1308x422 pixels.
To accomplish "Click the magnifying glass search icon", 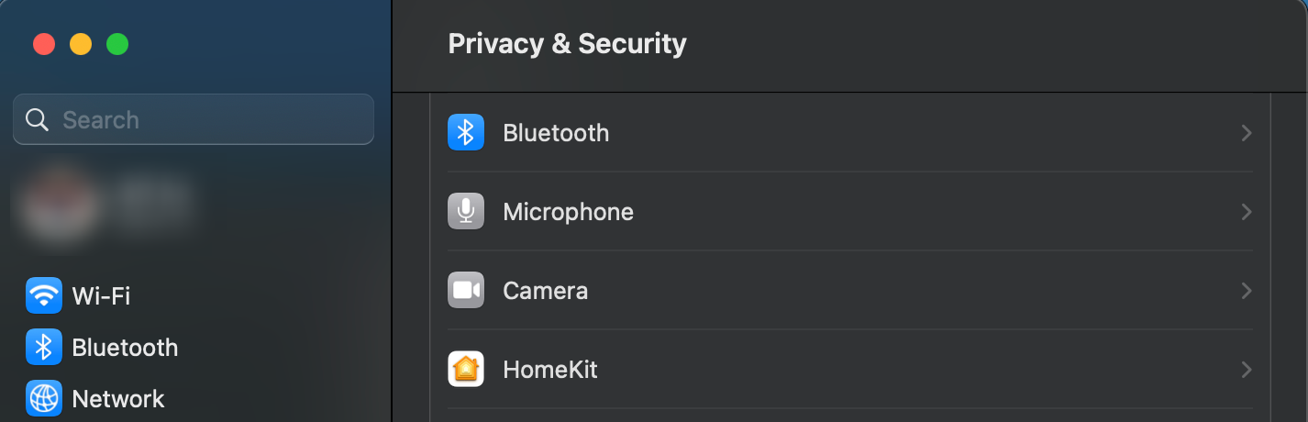I will point(38,119).
